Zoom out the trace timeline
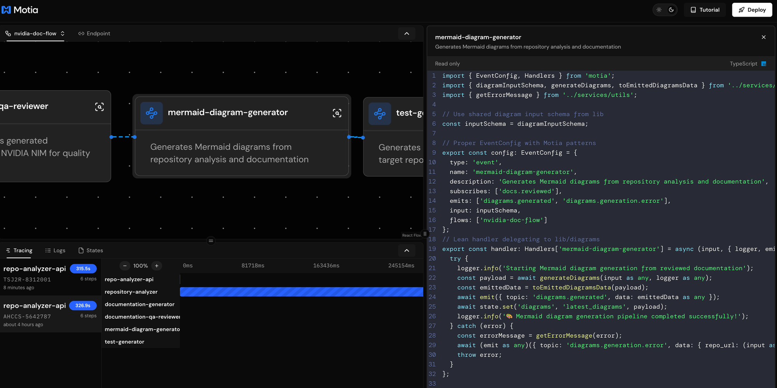The height and width of the screenshot is (388, 777). (125, 266)
